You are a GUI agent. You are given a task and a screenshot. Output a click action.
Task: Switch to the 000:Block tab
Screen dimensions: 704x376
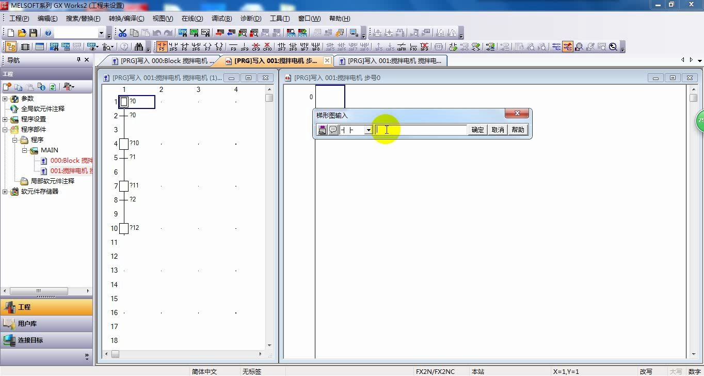(x=163, y=61)
